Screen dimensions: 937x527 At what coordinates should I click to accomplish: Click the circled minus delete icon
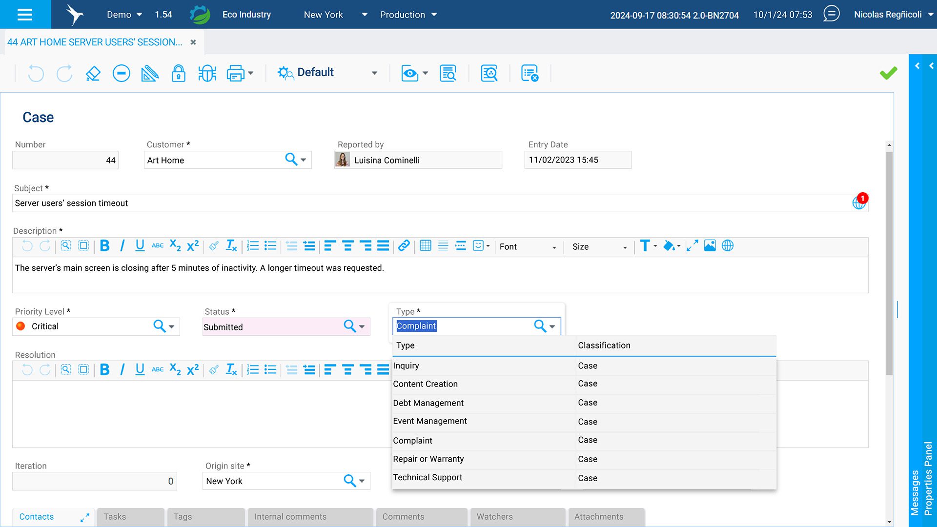(121, 73)
